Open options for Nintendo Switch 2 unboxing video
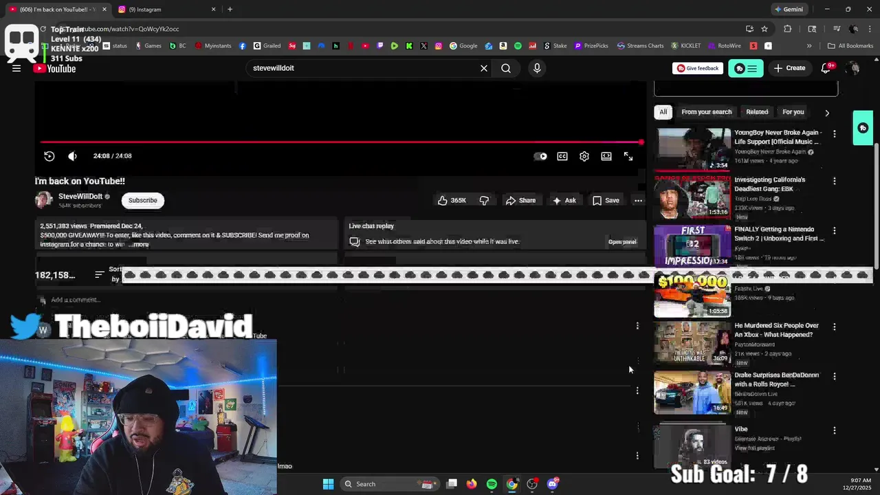Image resolution: width=880 pixels, height=495 pixels. click(835, 230)
